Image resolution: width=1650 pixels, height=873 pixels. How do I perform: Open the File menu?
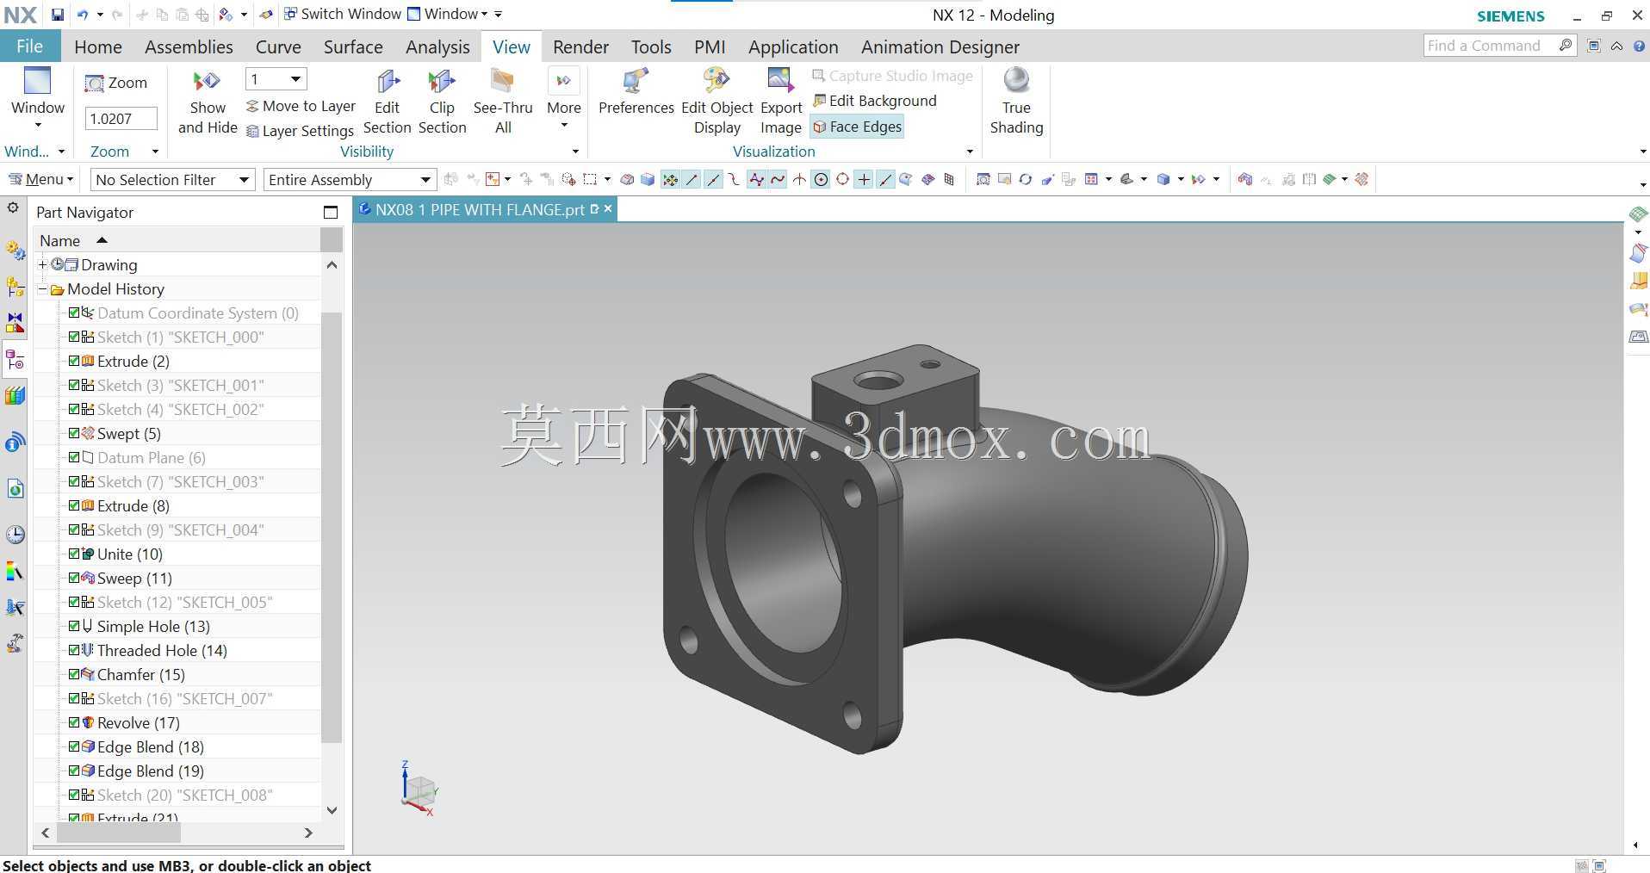pyautogui.click(x=29, y=46)
